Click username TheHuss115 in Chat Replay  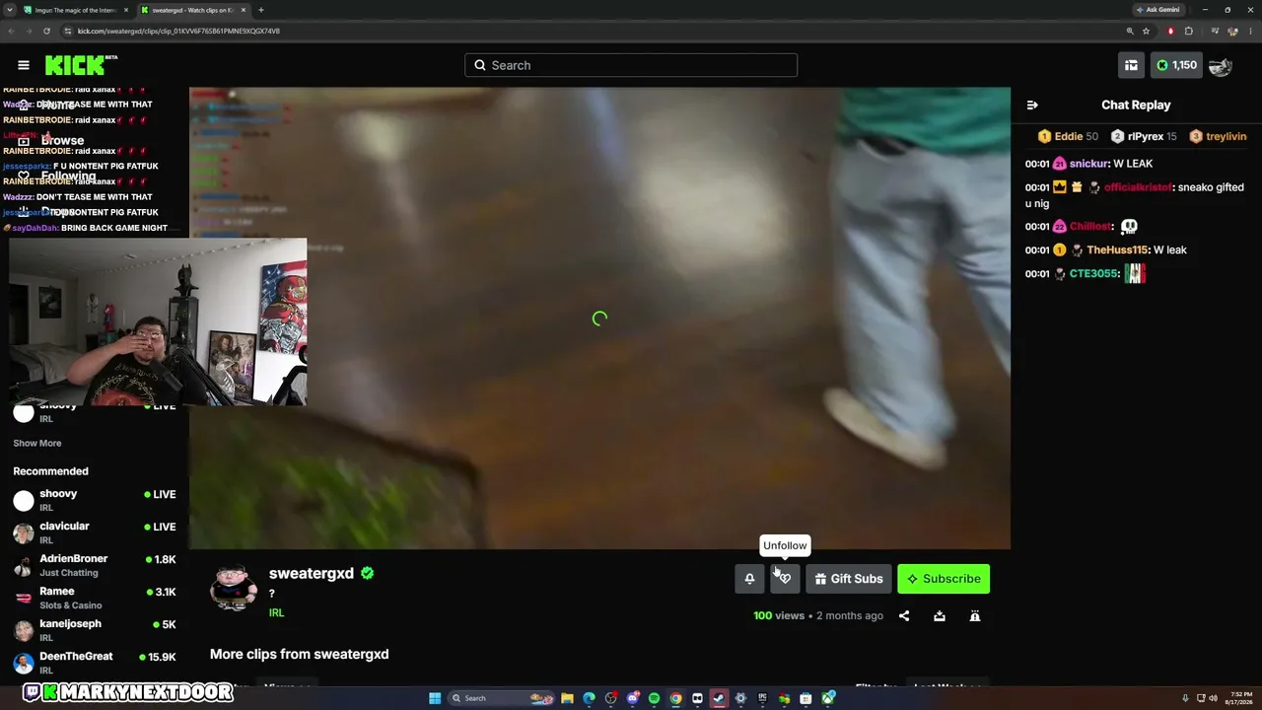coord(1117,250)
